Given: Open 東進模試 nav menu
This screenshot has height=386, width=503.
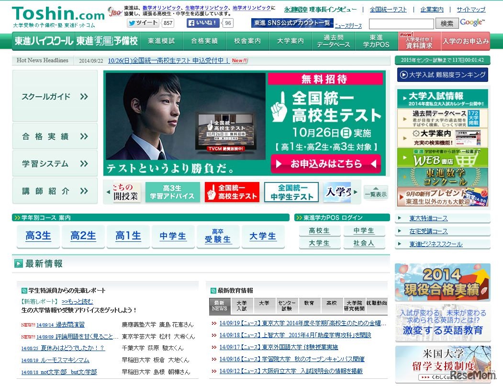Looking at the screenshot, I should pos(161,41).
